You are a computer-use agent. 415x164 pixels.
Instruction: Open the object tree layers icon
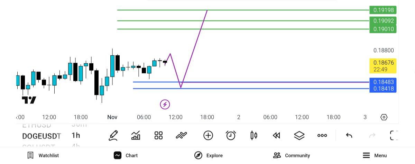pyautogui.click(x=299, y=136)
